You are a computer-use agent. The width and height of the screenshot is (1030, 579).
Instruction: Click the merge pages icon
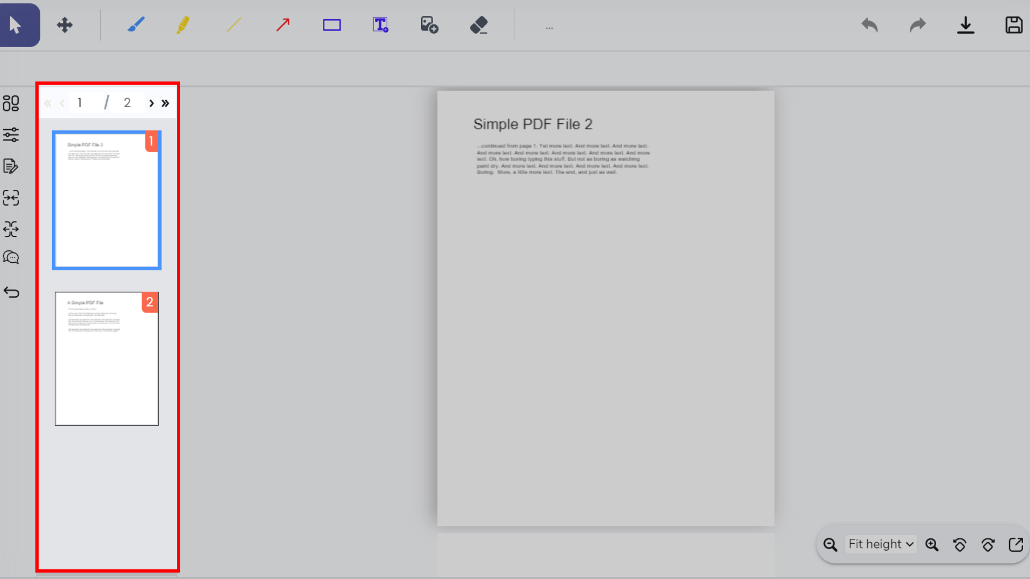pos(11,198)
